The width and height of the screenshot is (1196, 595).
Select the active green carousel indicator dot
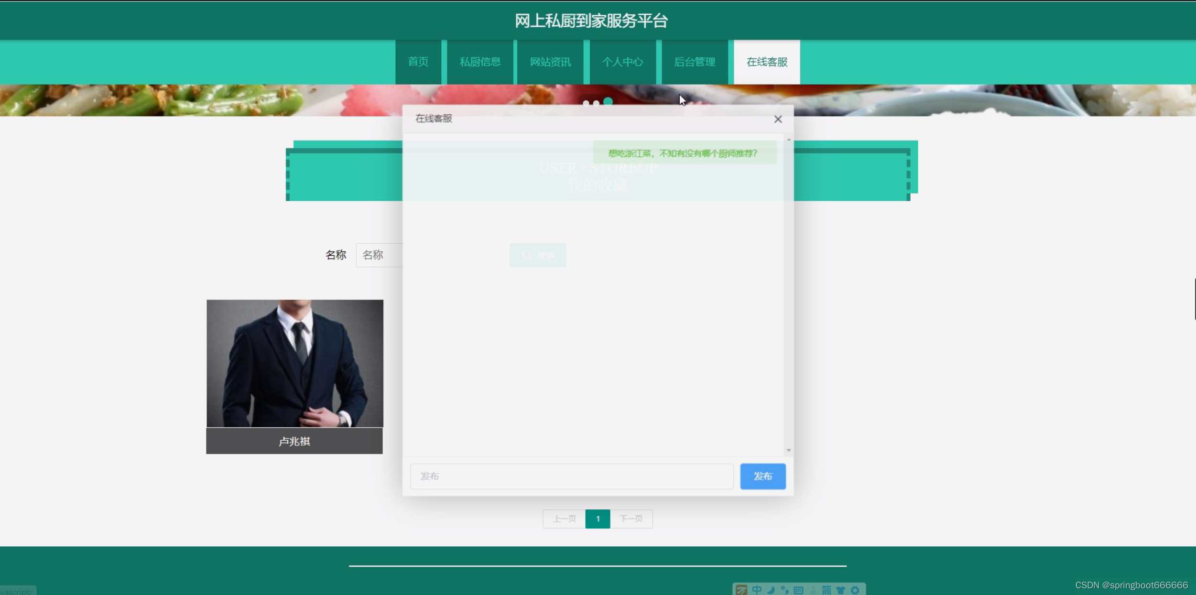point(608,101)
